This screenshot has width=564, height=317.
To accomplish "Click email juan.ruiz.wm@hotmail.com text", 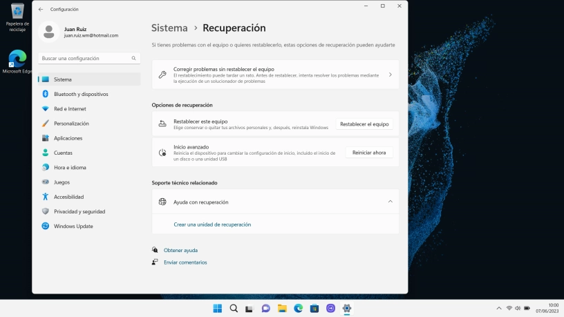I will click(91, 36).
